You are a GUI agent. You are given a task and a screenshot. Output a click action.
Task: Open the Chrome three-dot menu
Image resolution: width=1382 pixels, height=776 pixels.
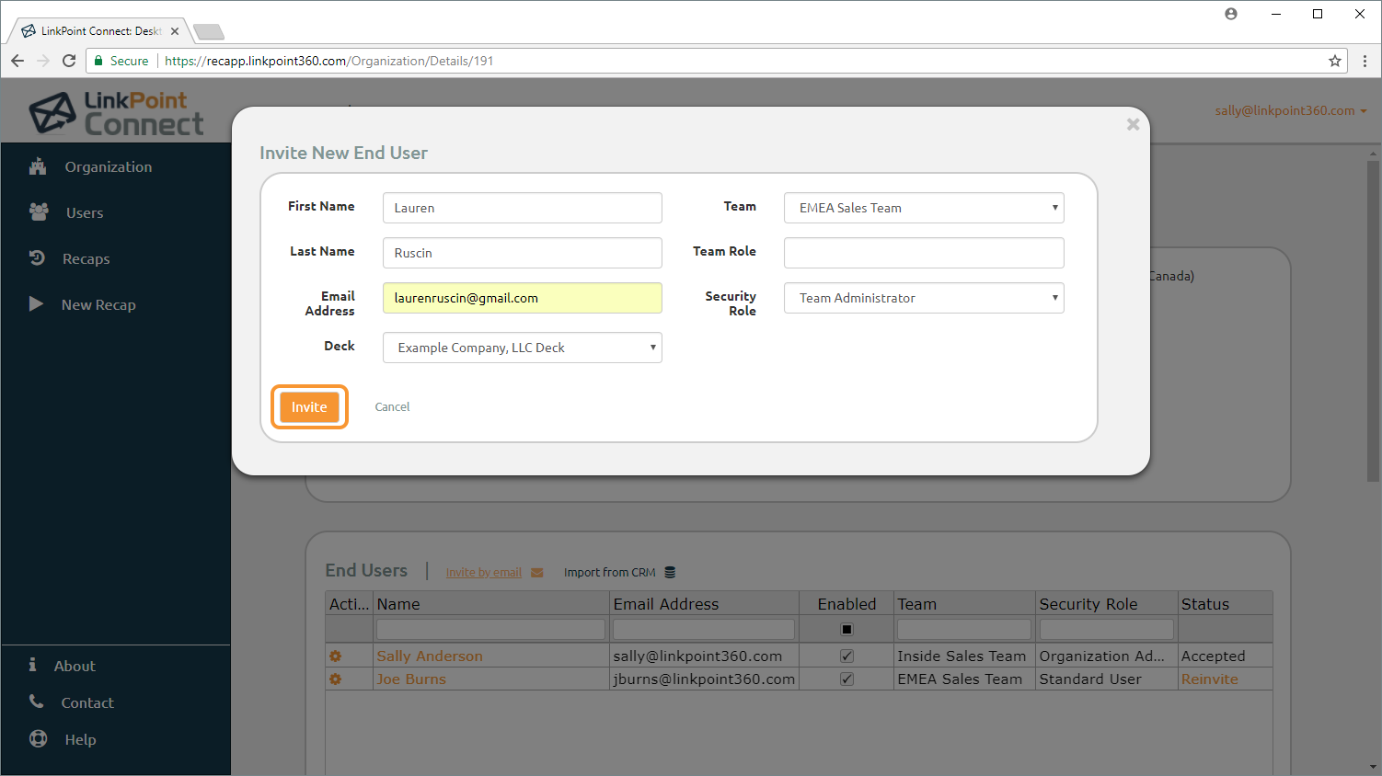tap(1365, 61)
